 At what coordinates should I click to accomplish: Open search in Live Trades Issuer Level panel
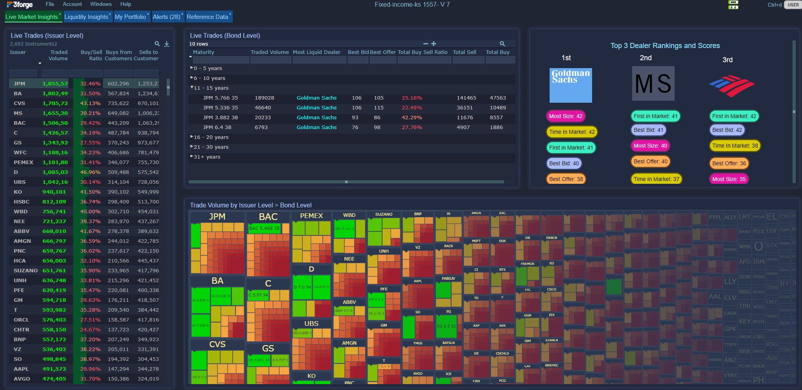[x=157, y=44]
